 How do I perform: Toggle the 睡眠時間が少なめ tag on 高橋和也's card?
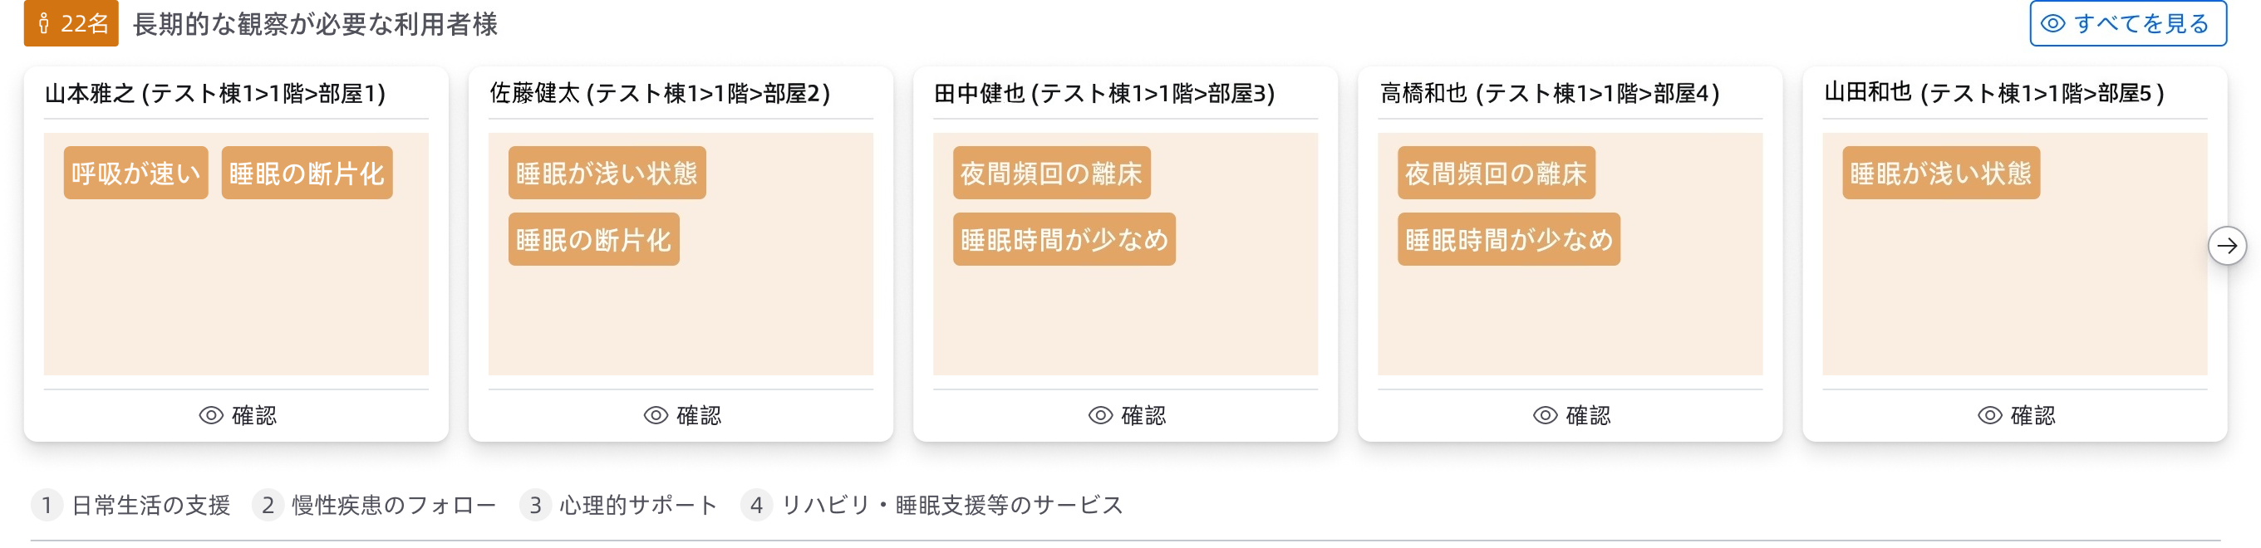(1508, 238)
